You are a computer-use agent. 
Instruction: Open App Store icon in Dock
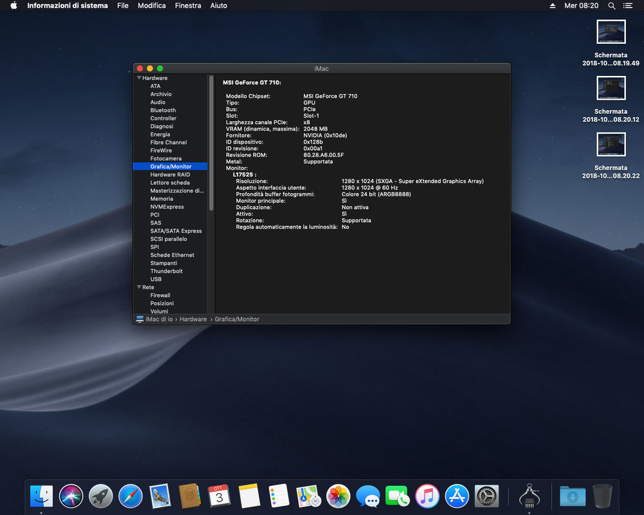pos(457,496)
